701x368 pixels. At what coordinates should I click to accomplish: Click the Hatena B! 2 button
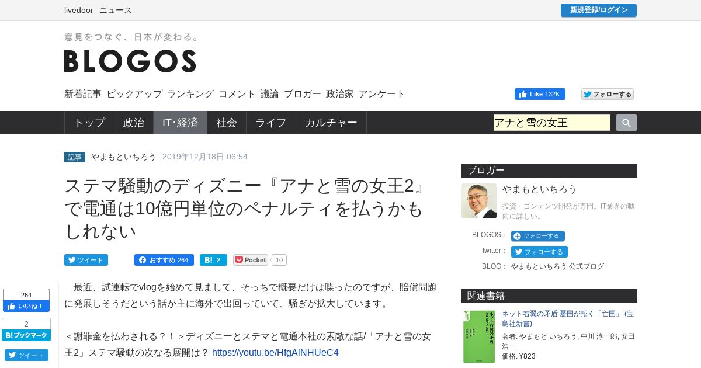tap(213, 260)
